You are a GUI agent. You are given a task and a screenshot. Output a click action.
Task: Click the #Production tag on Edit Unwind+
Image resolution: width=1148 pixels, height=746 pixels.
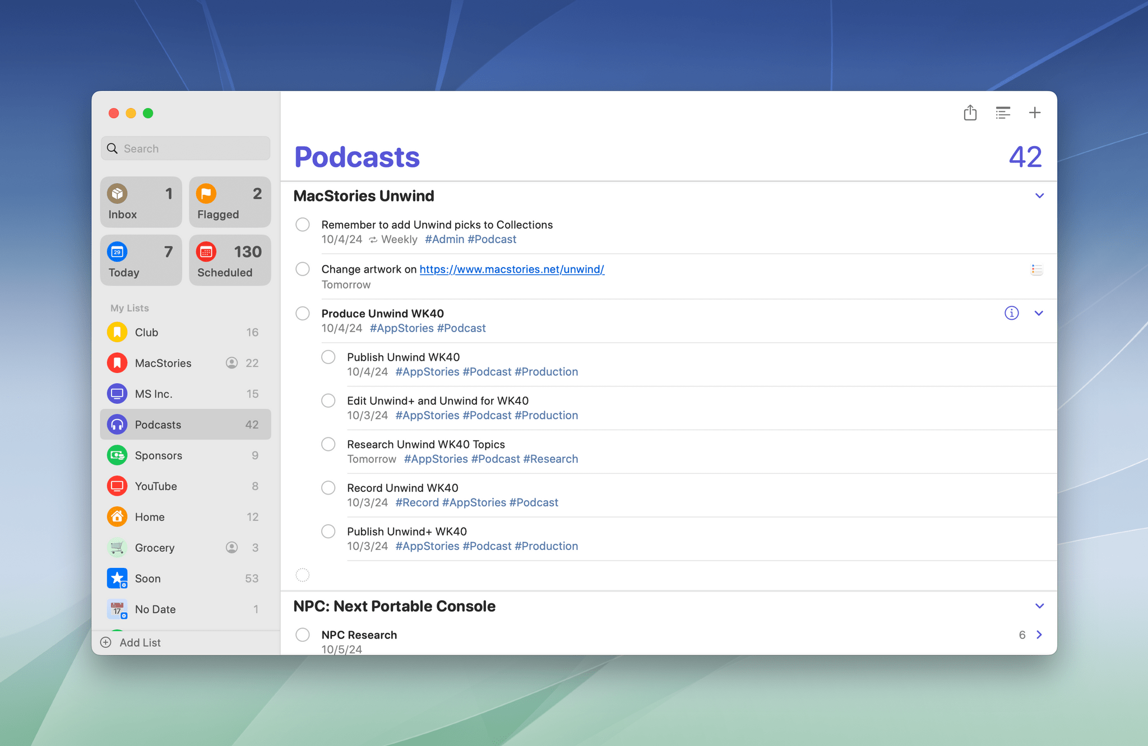pos(546,416)
